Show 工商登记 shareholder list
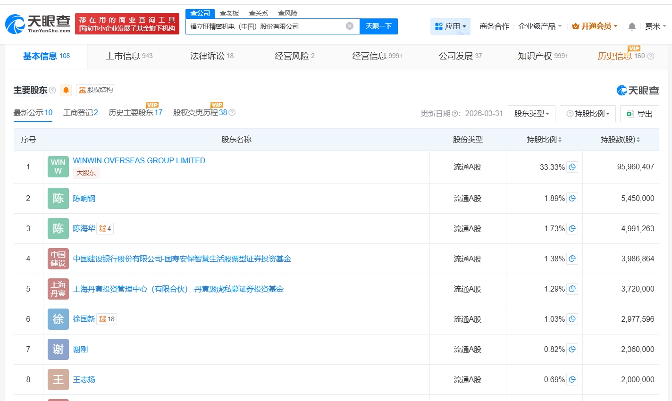This screenshot has height=401, width=672. click(x=81, y=113)
